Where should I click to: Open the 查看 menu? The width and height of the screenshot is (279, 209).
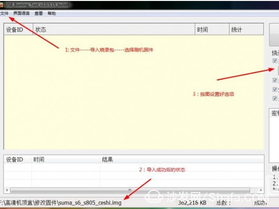(39, 13)
